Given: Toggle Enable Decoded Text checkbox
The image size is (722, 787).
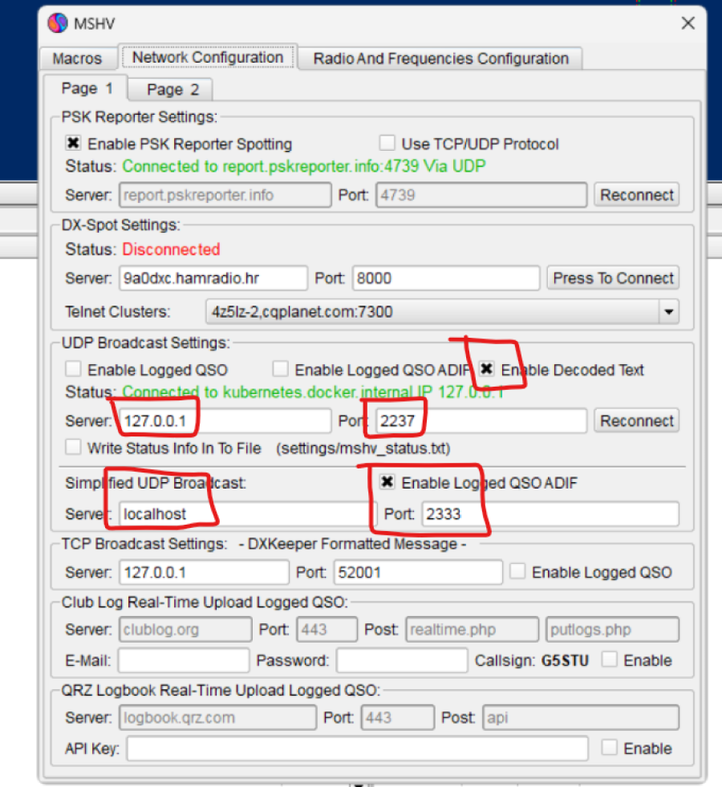Looking at the screenshot, I should click(x=486, y=369).
